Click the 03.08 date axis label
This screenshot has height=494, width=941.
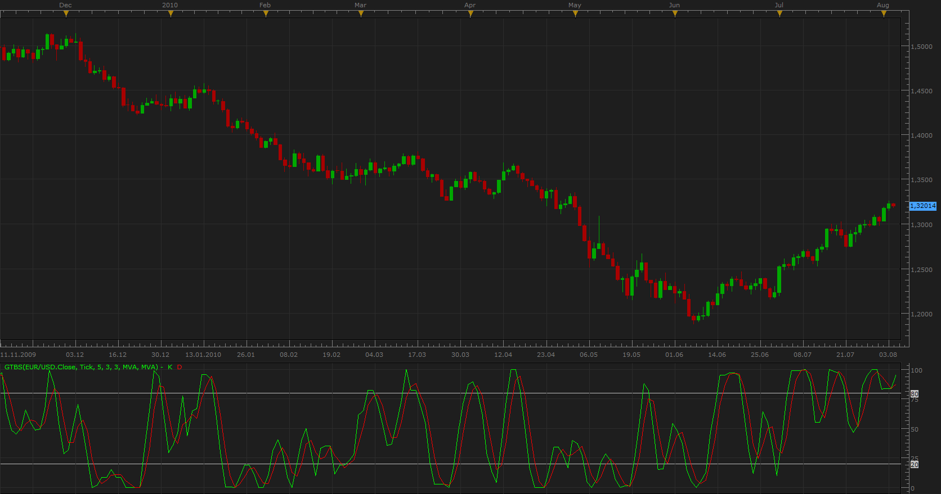click(888, 355)
